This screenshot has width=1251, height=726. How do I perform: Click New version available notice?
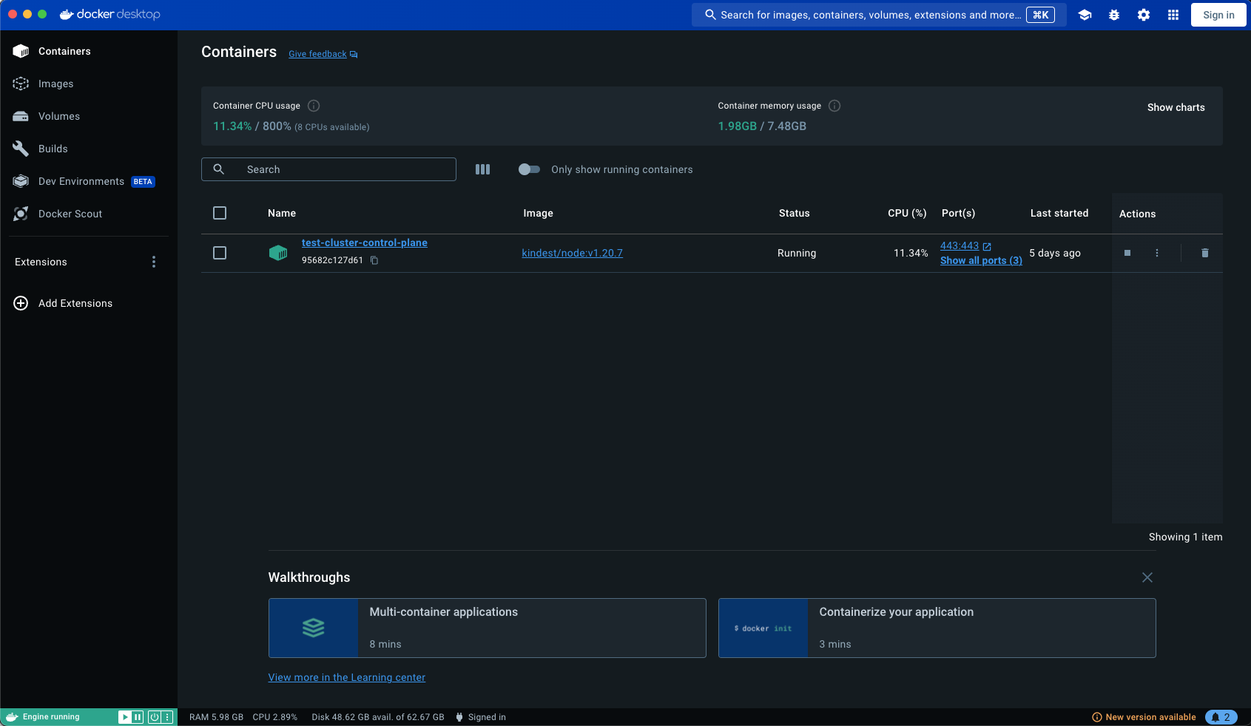(x=1144, y=717)
